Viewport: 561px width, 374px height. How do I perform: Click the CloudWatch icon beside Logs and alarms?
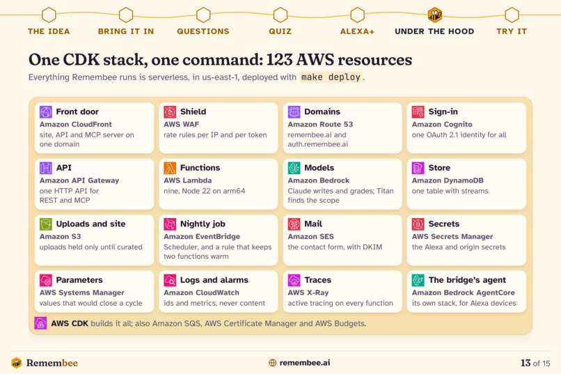pyautogui.click(x=170, y=280)
